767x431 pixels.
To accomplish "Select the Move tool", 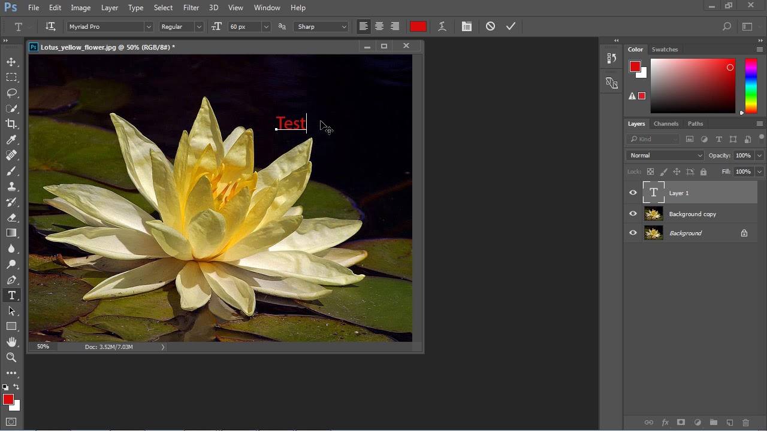I will coord(11,62).
